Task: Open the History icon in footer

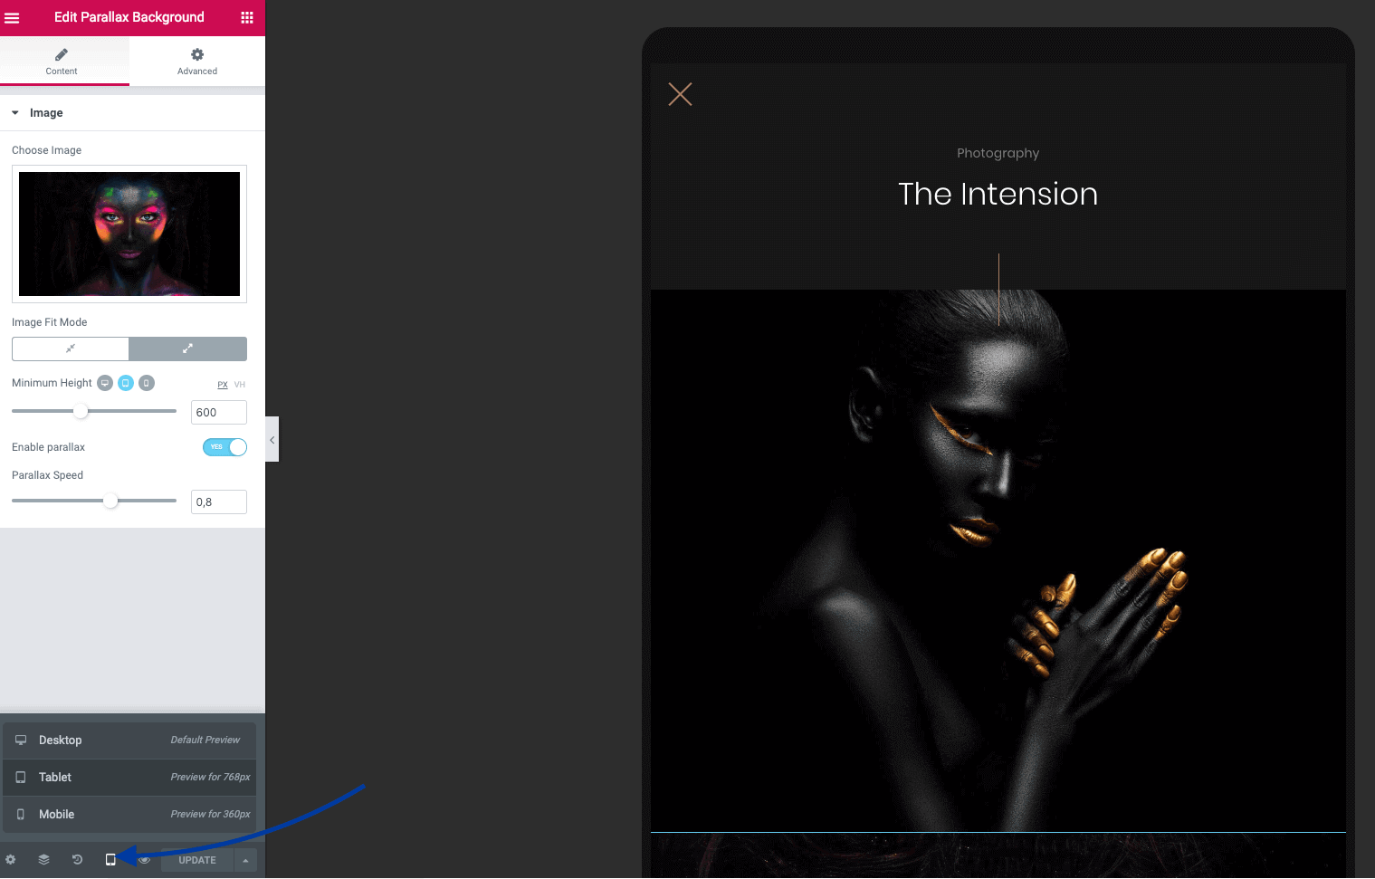Action: pyautogui.click(x=77, y=860)
